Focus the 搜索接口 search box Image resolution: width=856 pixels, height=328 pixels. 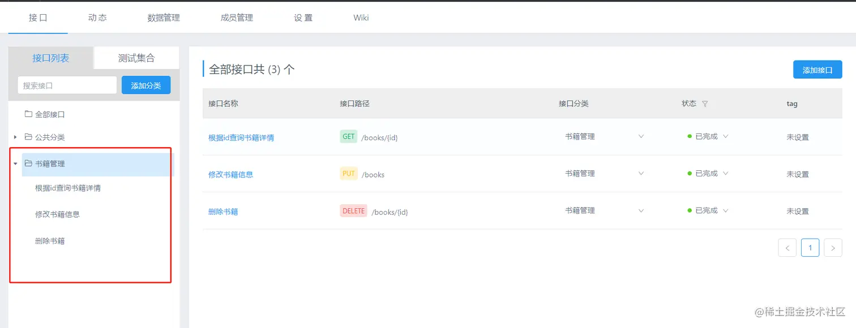67,85
